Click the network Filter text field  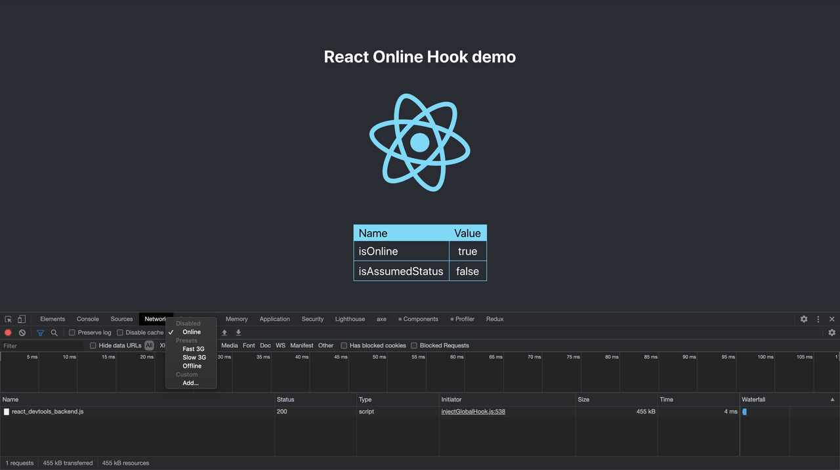[x=43, y=346]
